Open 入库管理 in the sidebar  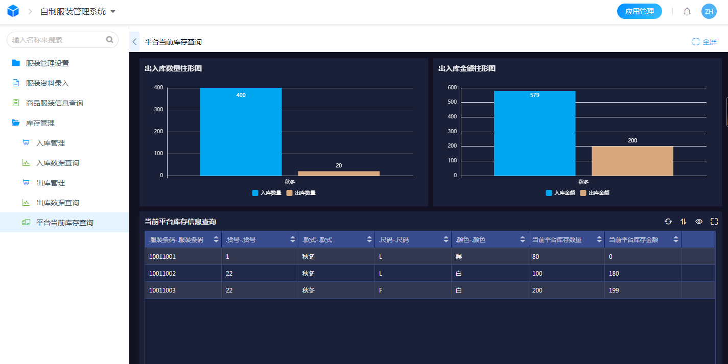tap(51, 143)
